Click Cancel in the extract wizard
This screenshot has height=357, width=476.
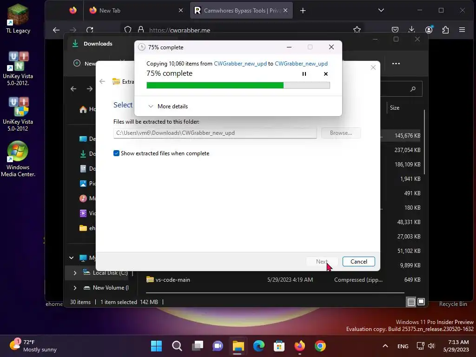(x=358, y=262)
